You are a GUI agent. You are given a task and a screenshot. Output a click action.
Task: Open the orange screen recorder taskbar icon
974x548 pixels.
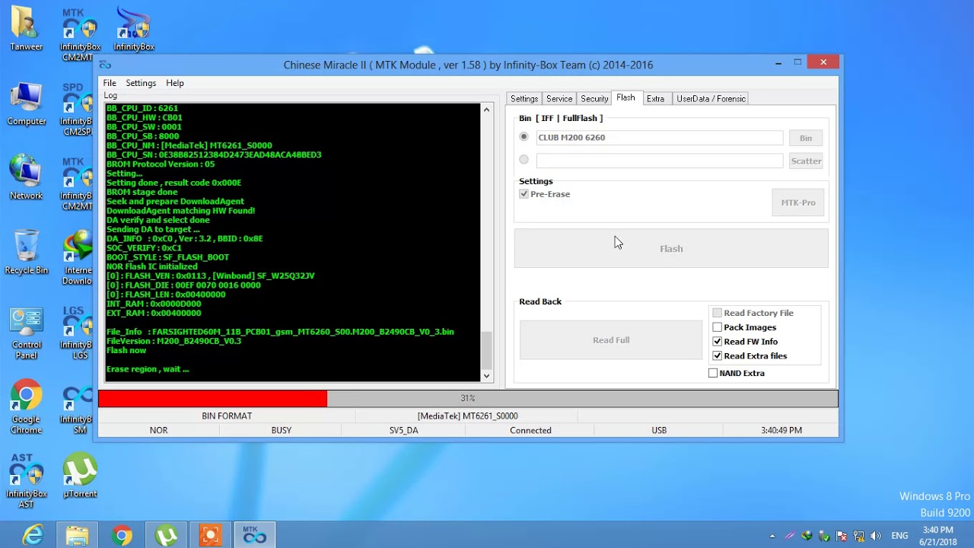210,536
